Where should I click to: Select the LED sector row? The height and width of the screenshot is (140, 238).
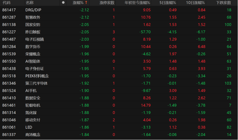coord(119,127)
